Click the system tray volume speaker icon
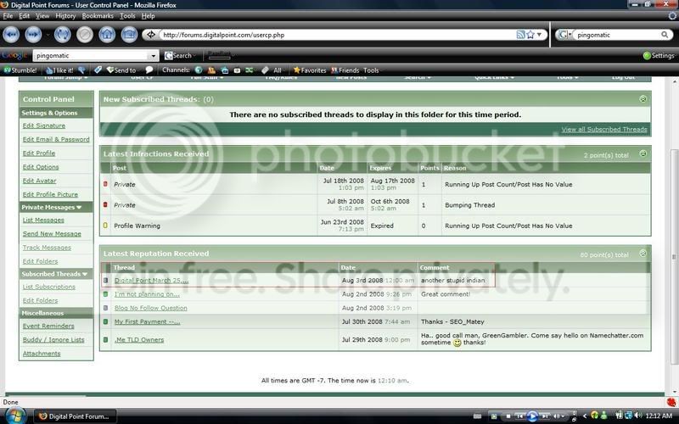 [637, 416]
